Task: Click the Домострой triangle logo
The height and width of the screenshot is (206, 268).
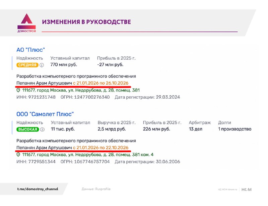Action: point(26,23)
